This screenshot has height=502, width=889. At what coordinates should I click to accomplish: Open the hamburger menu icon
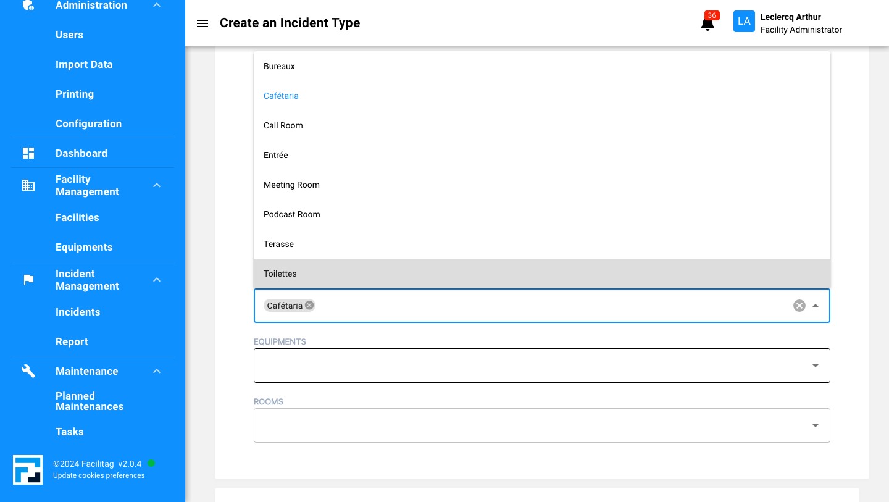coord(202,23)
